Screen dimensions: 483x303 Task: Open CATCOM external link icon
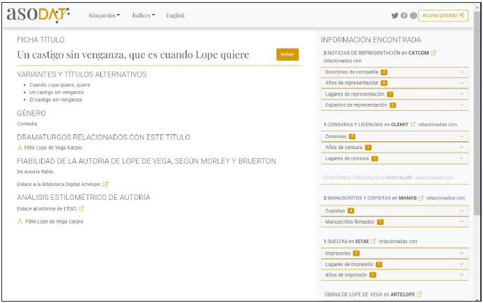[x=434, y=53]
